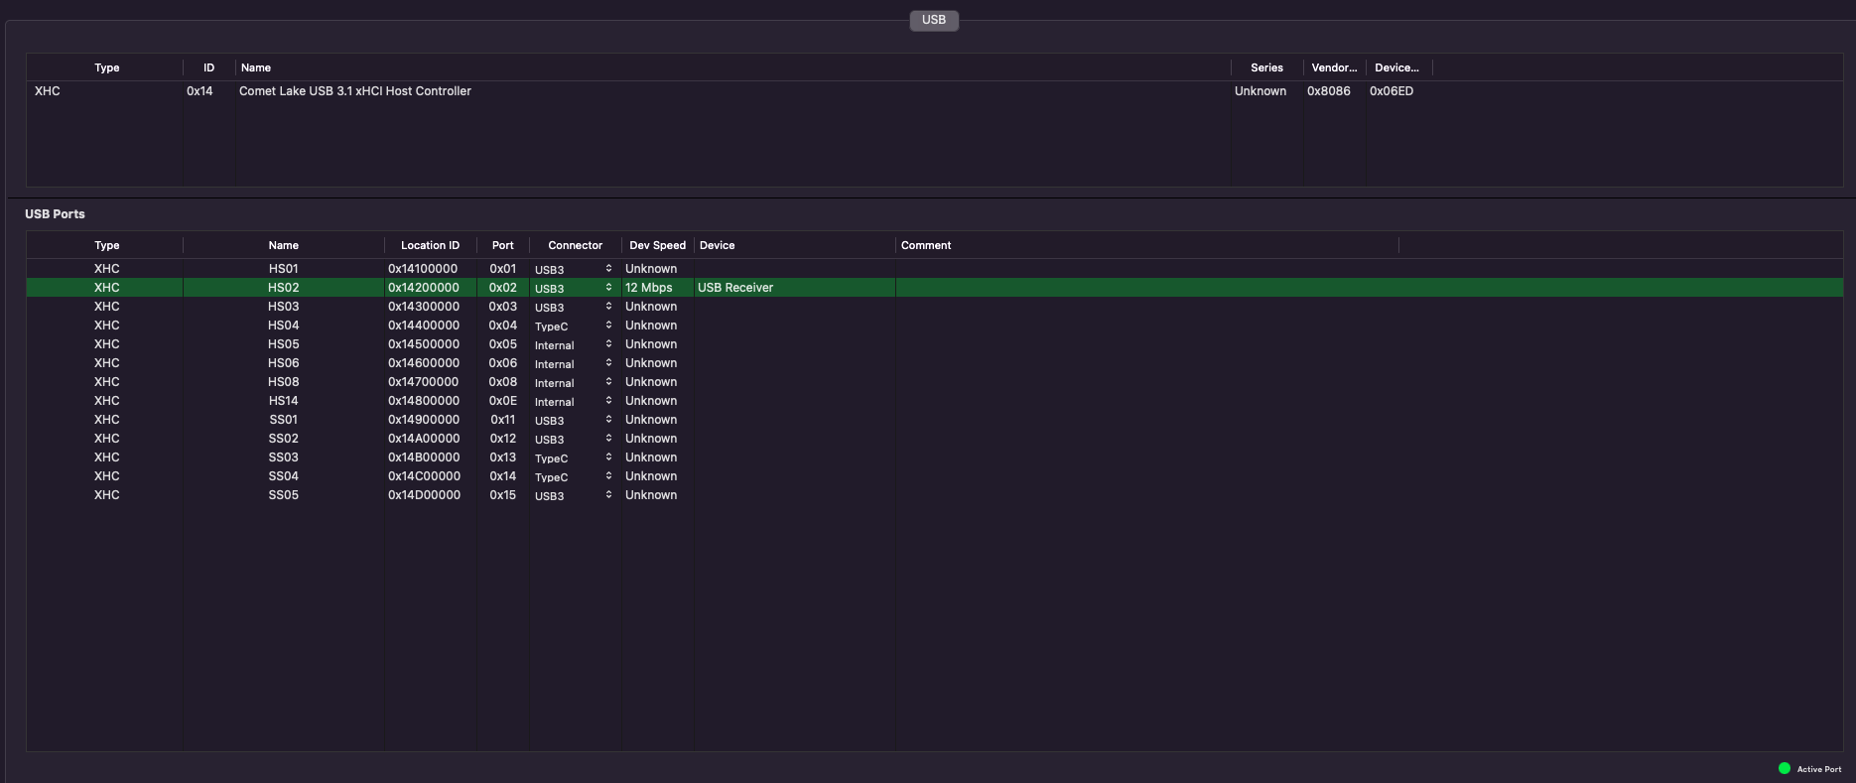The width and height of the screenshot is (1856, 783).
Task: Click the USB Receiver device cell
Action: [x=735, y=288]
